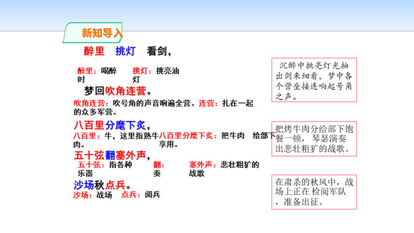Click the 连营：扎在一起 annotation
This screenshot has width=414, height=233.
[x=226, y=103]
